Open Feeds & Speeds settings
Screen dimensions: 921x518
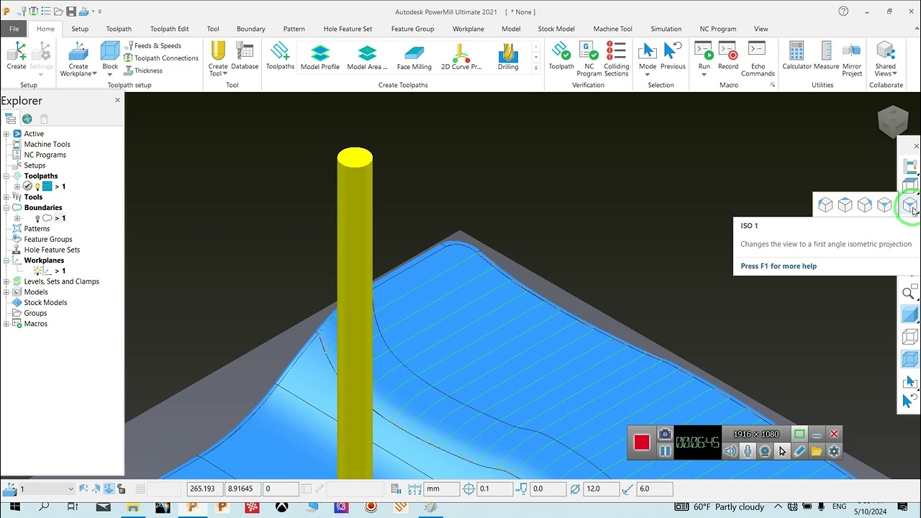click(x=153, y=45)
